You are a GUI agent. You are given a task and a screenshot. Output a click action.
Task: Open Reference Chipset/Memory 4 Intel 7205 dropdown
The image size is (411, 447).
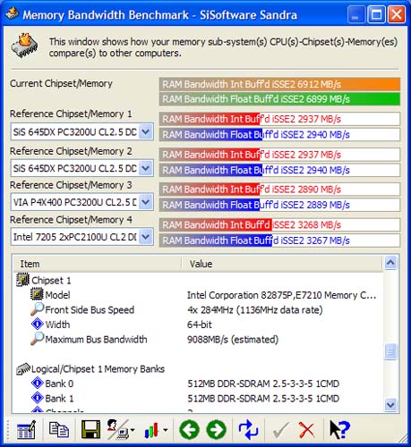146,237
